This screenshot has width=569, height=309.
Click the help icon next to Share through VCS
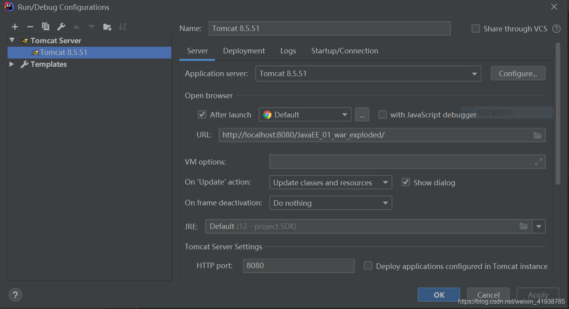pos(556,29)
